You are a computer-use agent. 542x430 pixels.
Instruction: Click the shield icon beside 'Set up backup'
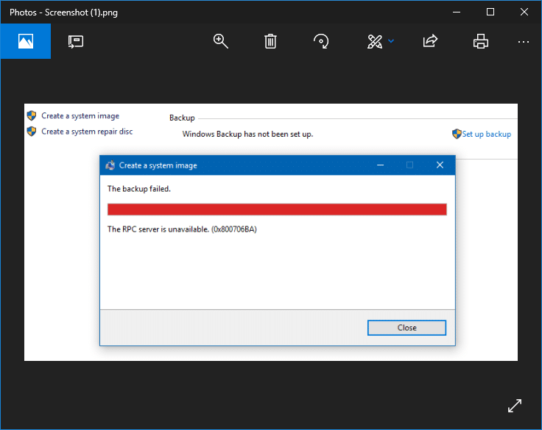(x=457, y=134)
